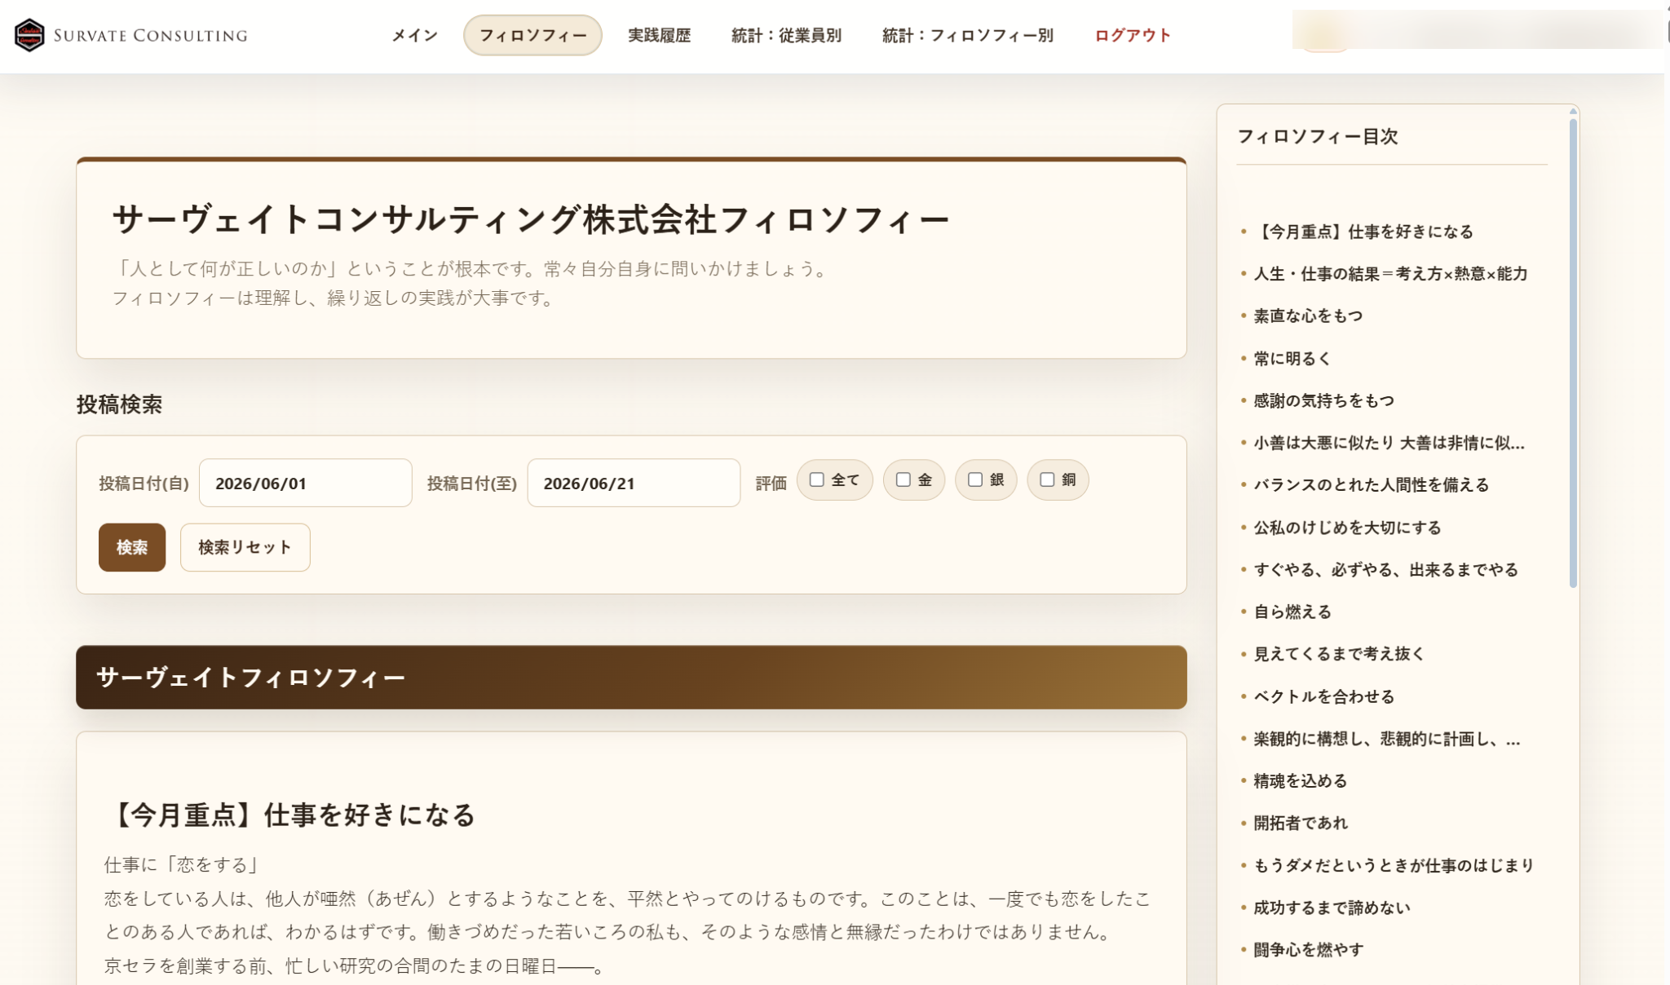Click the フィロソフィー目次 sidebar title
Image resolution: width=1670 pixels, height=985 pixels.
point(1318,136)
